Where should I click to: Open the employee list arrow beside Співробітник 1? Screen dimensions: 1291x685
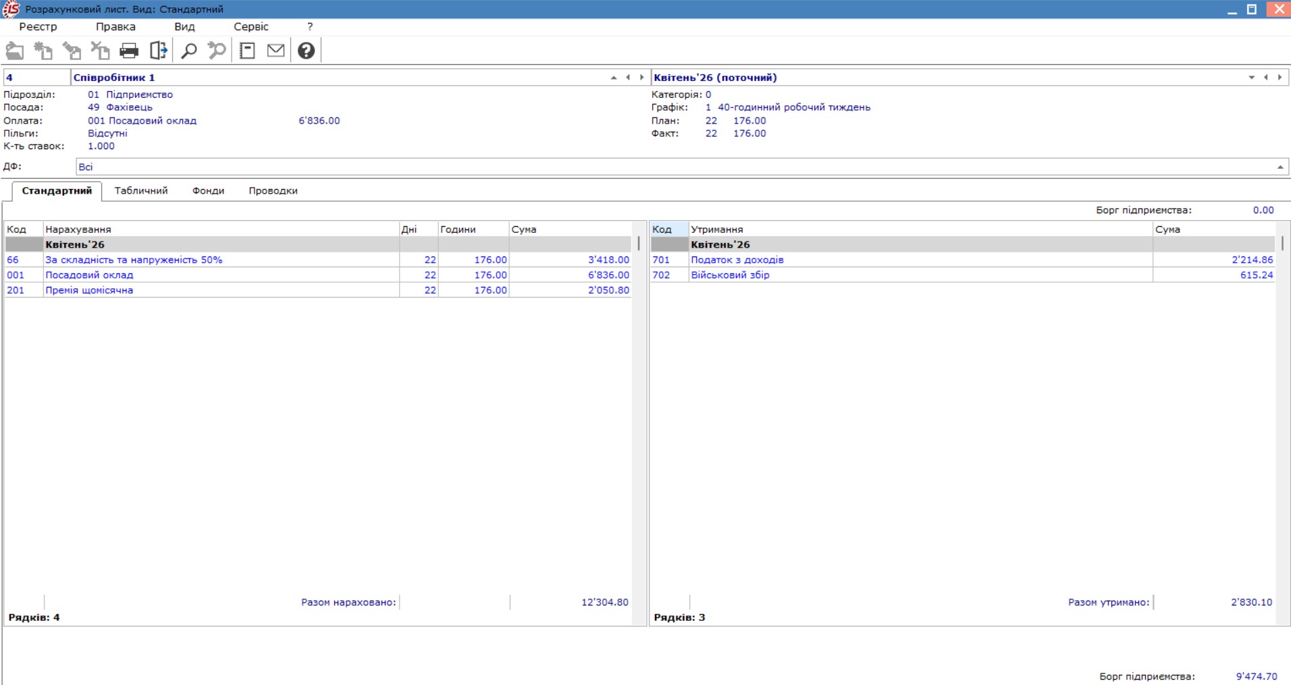coord(613,78)
